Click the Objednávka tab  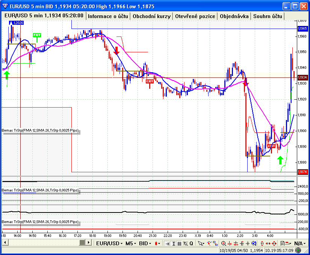pyautogui.click(x=235, y=16)
